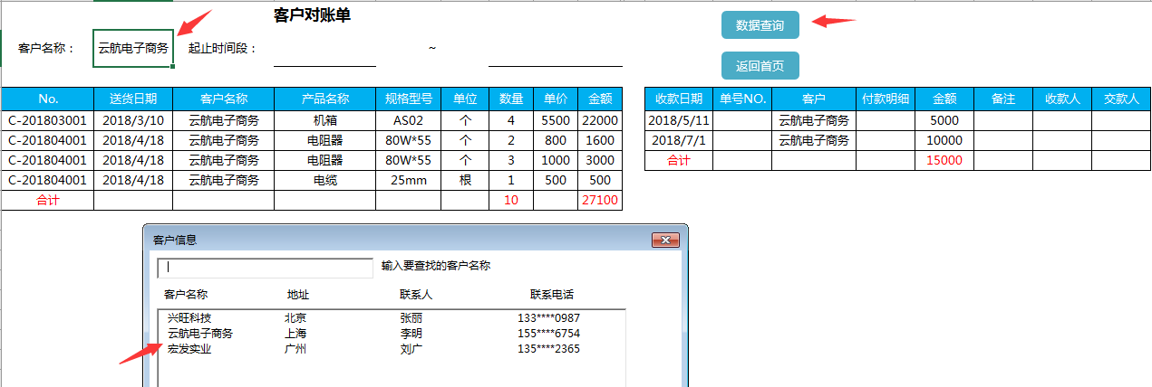Select the payment amount 10000 cell
The width and height of the screenshot is (1152, 387).
pos(944,140)
